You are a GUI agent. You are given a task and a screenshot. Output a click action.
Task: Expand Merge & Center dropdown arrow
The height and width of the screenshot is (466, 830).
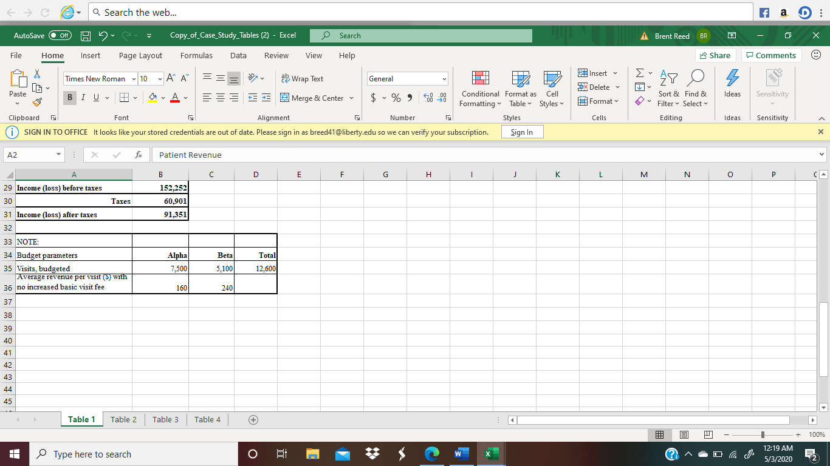click(351, 98)
